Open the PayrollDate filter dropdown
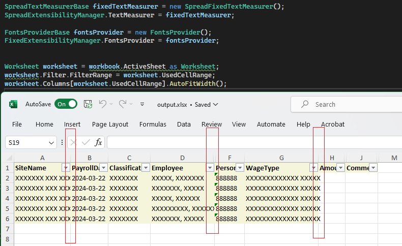 [104, 168]
